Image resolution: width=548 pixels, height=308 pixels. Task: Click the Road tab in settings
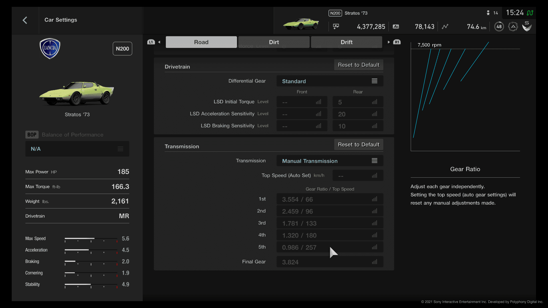point(201,42)
